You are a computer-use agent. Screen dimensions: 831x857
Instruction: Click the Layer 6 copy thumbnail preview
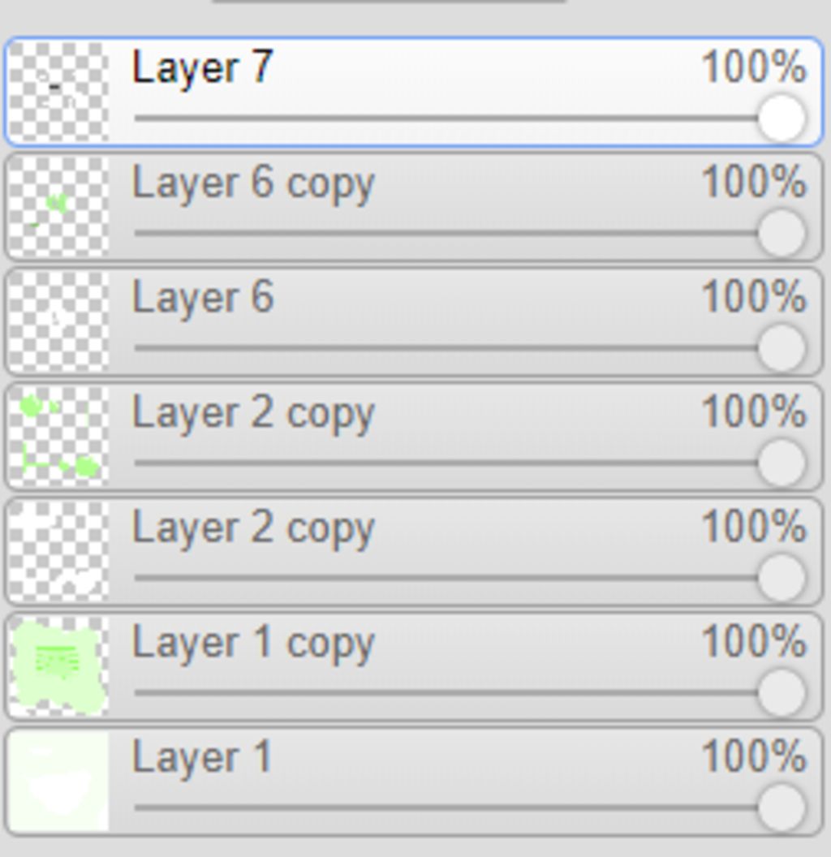point(59,207)
